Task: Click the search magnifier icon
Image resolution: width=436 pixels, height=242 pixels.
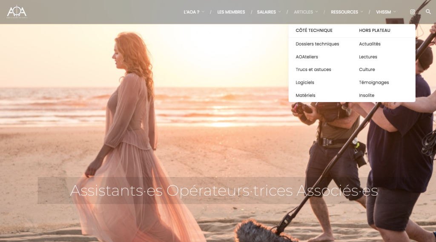Action: click(428, 12)
